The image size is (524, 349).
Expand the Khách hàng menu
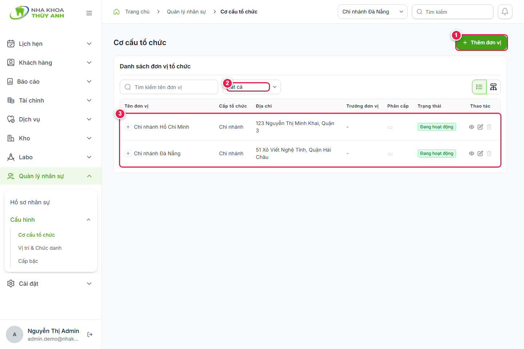click(x=51, y=63)
